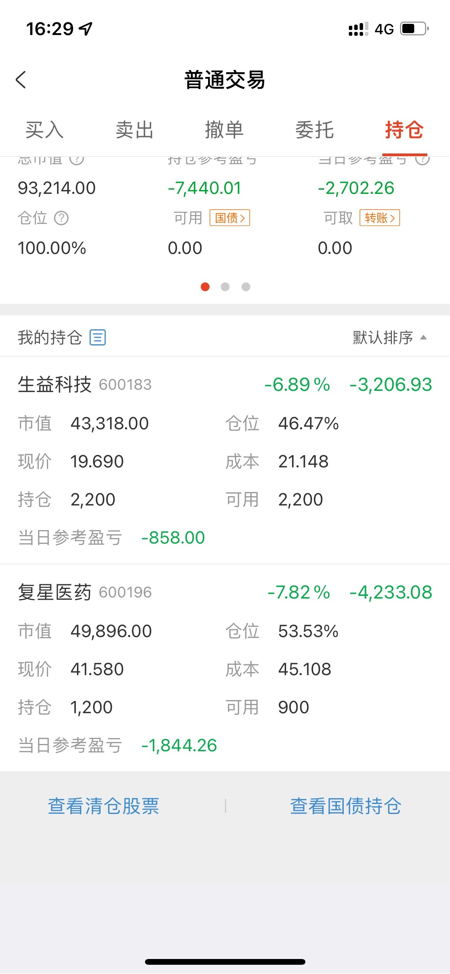The height and width of the screenshot is (974, 450).
Task: Tap 复星医药 daily loss -1,844.26
Action: point(179,746)
